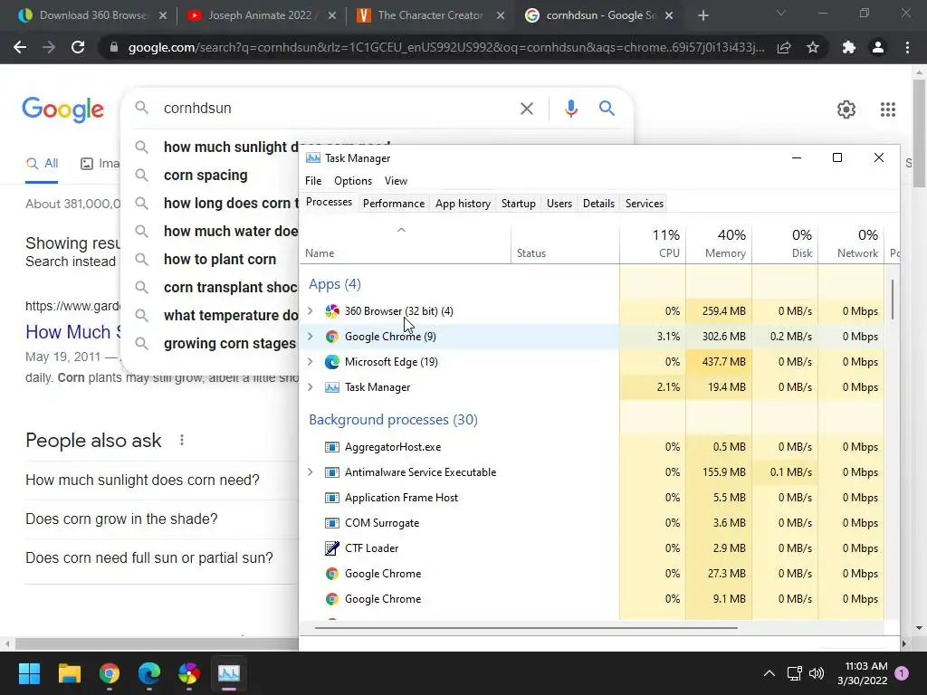Click the Microsoft Edge icon in Apps list
Screen dimensions: 927x695
(x=332, y=362)
